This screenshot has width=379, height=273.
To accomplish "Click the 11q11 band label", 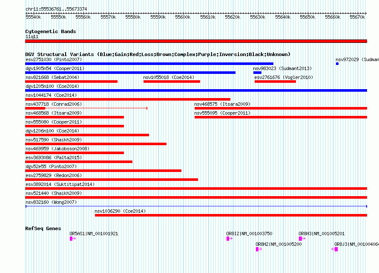I will pyautogui.click(x=32, y=37).
